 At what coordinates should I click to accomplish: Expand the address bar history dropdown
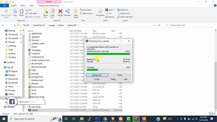pyautogui.click(x=155, y=25)
